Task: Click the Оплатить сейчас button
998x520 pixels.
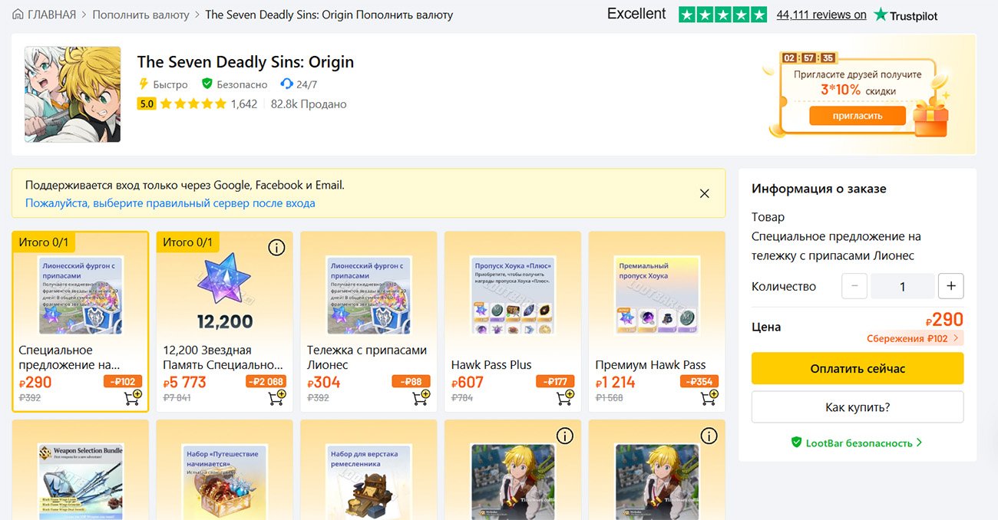Action: tap(858, 369)
